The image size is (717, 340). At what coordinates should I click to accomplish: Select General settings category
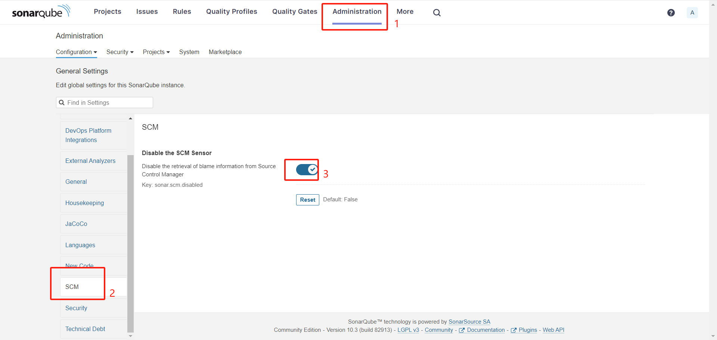coord(93,182)
